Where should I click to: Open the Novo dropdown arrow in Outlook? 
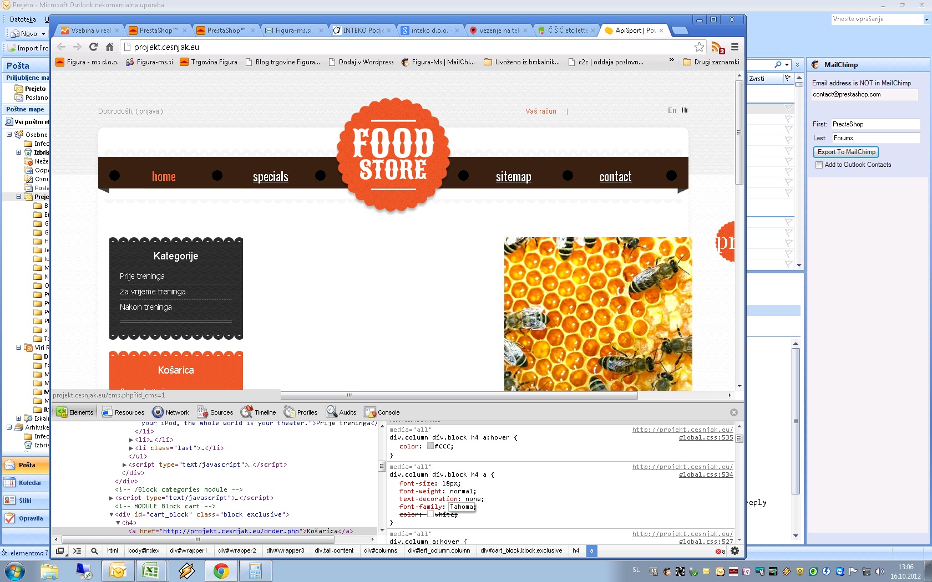pos(43,34)
